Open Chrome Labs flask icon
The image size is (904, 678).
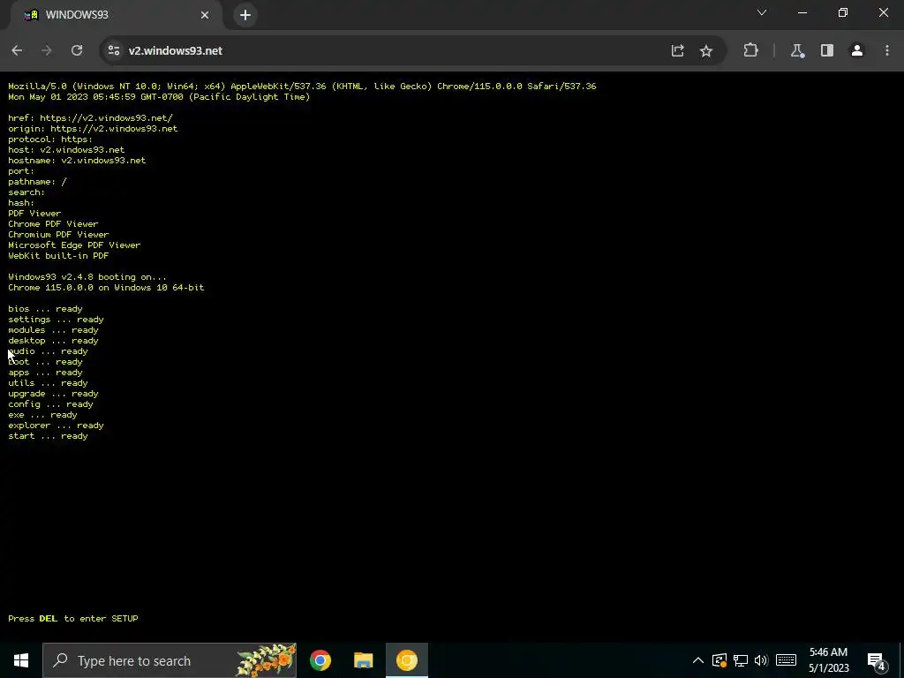tap(797, 50)
